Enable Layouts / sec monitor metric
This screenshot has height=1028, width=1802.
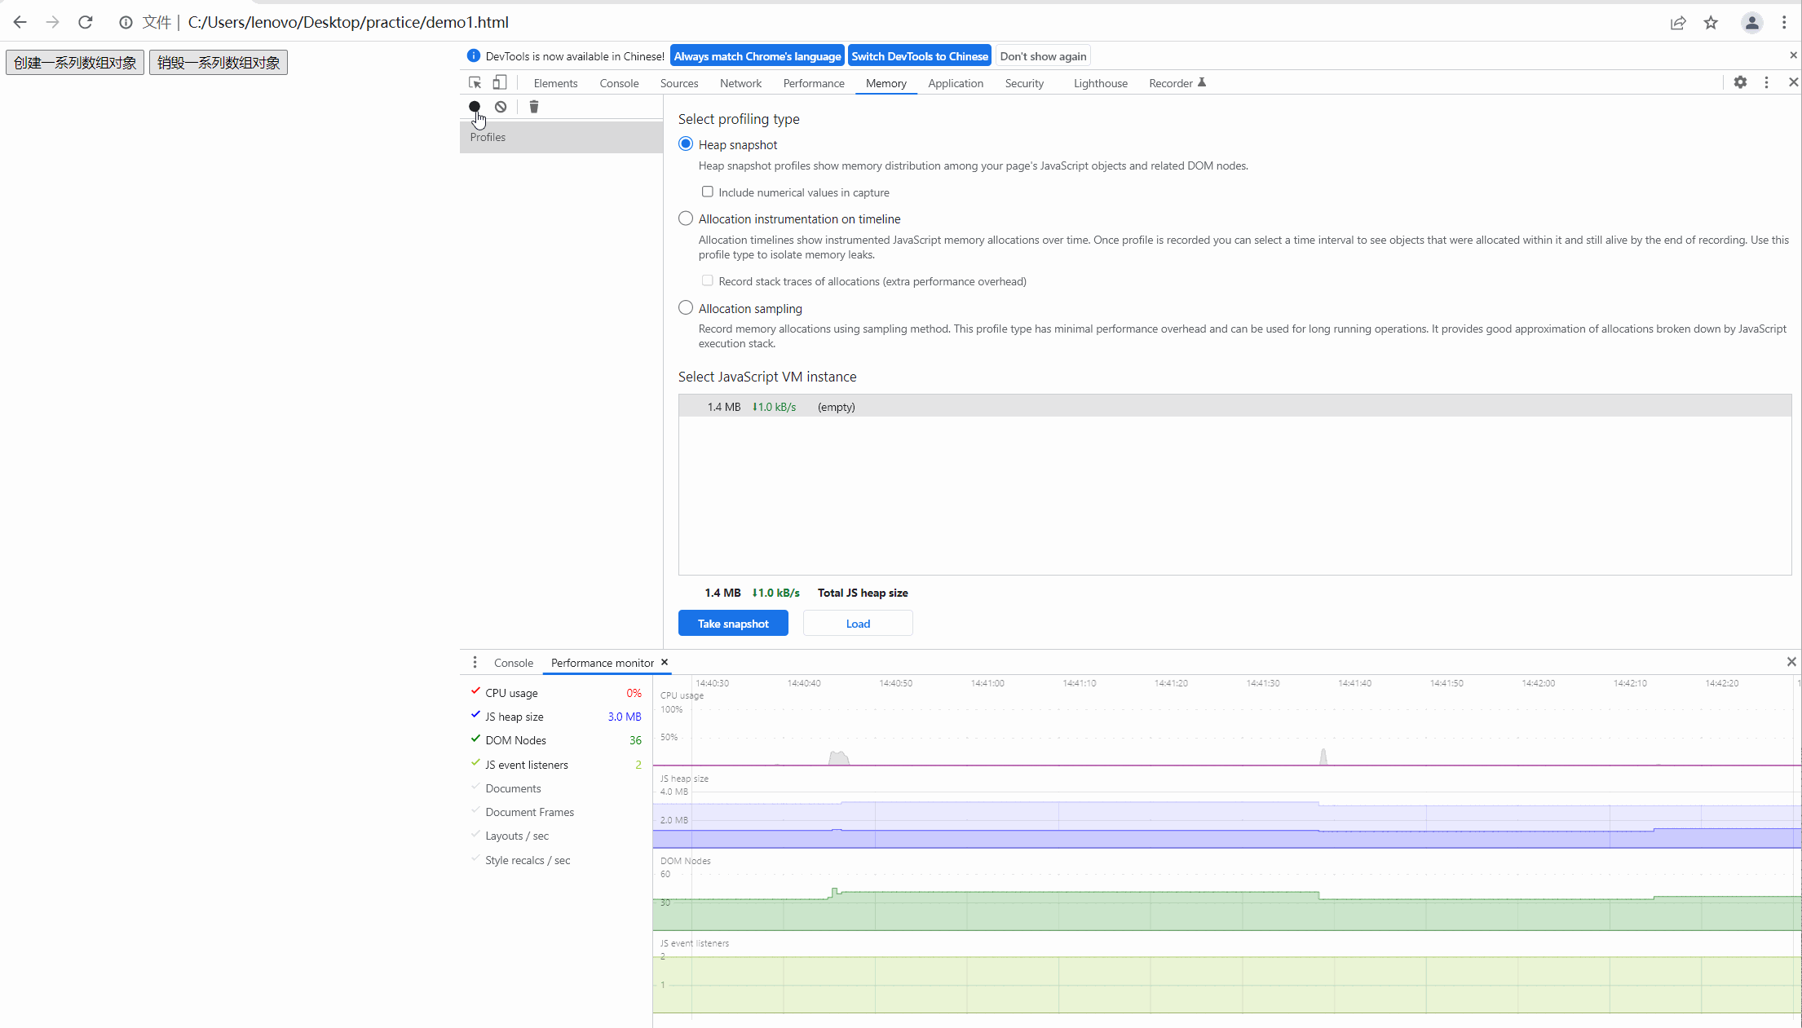[x=475, y=834]
